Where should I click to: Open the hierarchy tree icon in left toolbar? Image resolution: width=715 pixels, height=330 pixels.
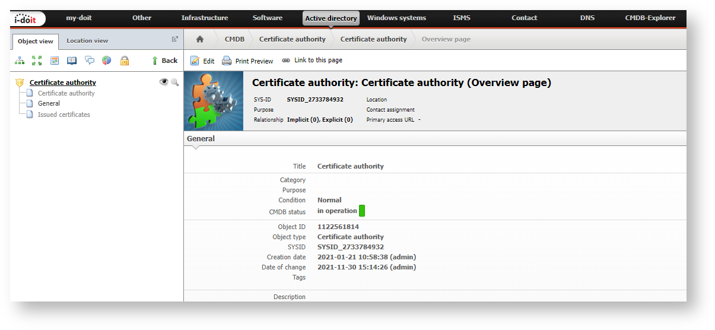[x=20, y=61]
